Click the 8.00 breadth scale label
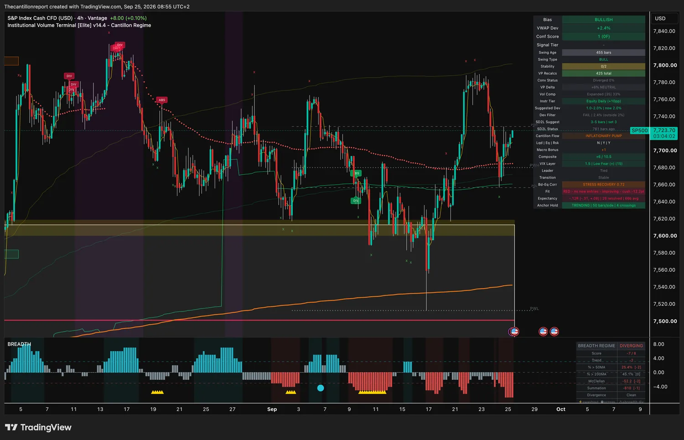 coord(658,344)
